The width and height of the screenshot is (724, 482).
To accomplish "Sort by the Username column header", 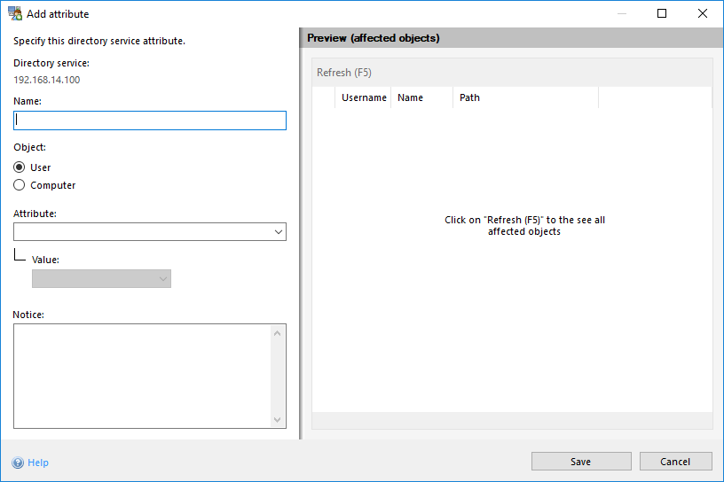I will [364, 97].
